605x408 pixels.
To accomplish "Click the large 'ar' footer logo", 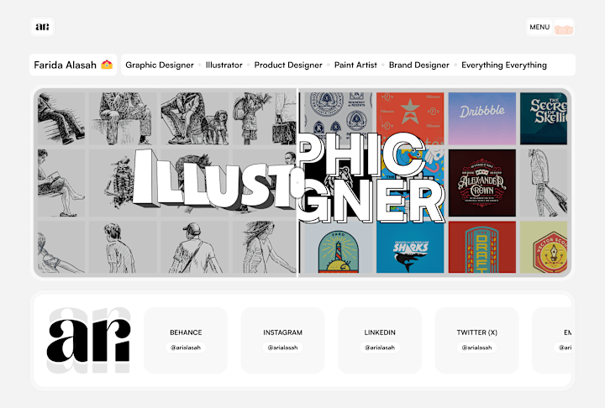I will [89, 341].
